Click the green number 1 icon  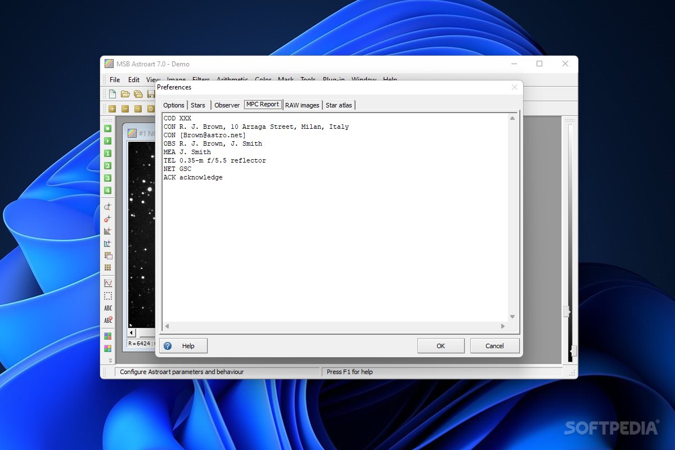107,153
